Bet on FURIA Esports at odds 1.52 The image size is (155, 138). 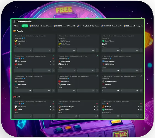point(67,50)
